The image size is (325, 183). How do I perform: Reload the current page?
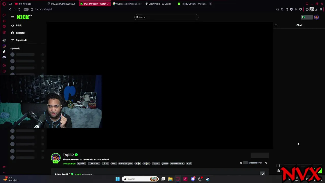point(19,9)
